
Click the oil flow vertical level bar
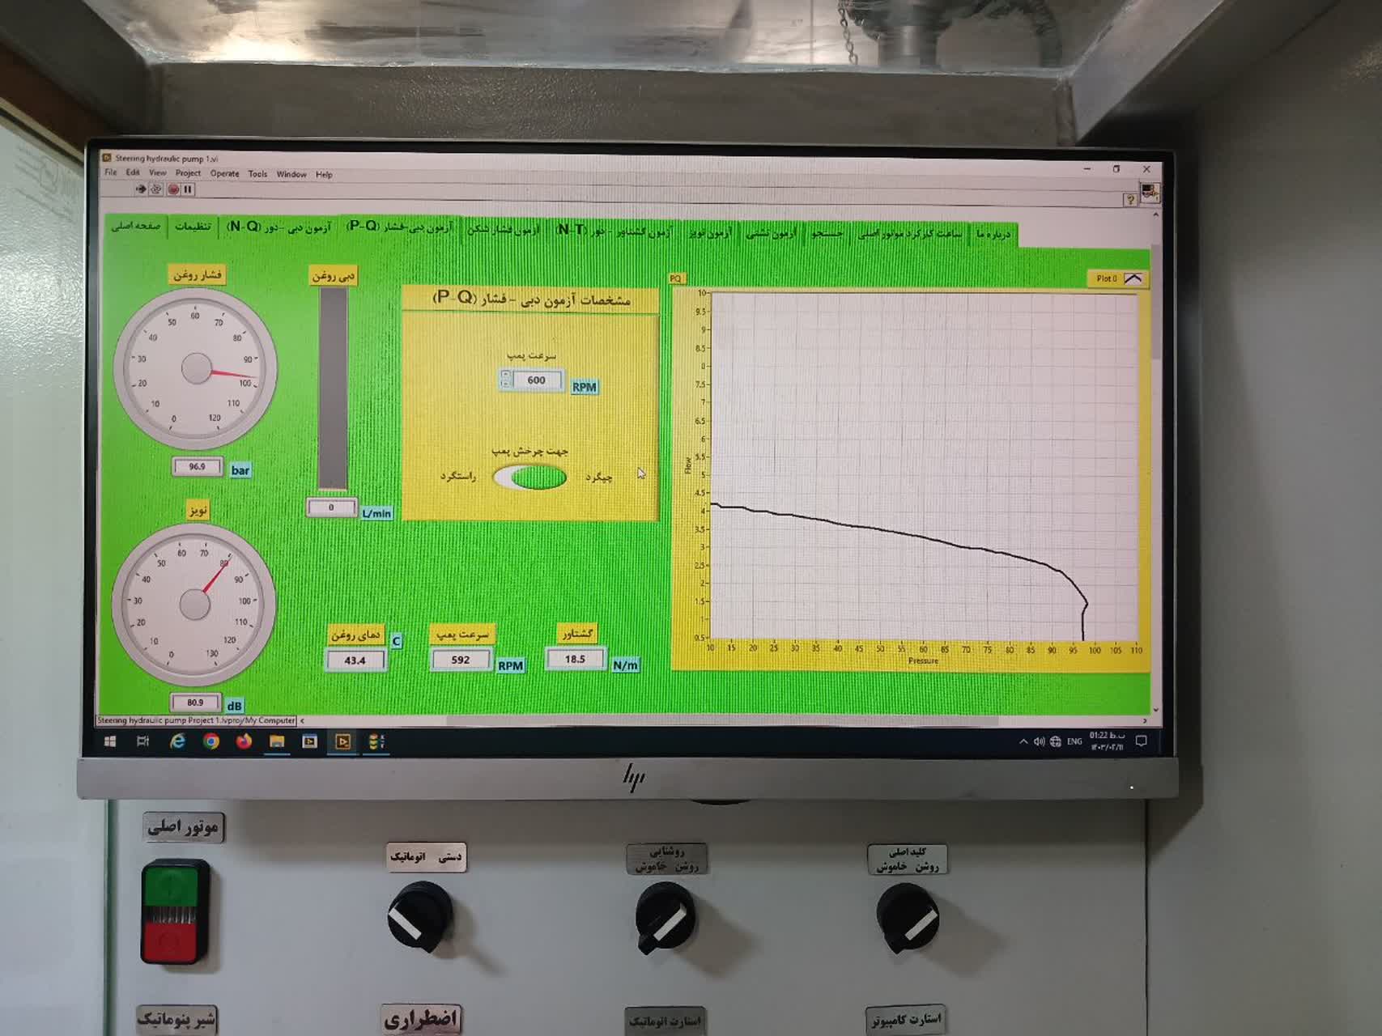333,388
